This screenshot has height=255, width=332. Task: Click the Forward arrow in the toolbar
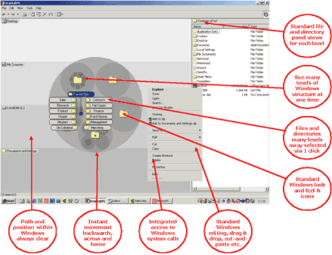13,15
